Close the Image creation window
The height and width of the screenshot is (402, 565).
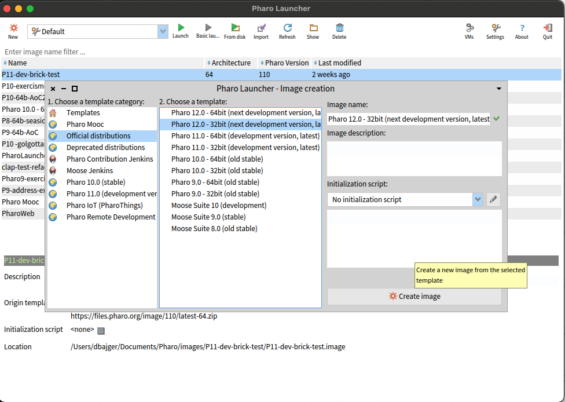coord(53,89)
